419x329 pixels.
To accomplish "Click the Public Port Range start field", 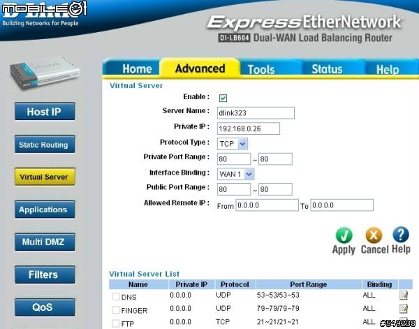I will [234, 189].
